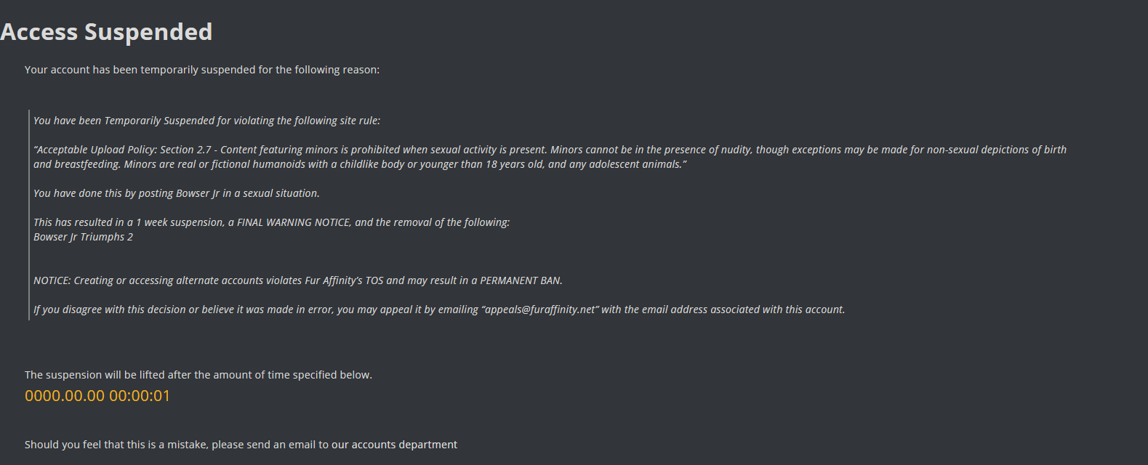Click the orange suspension countdown timer

(97, 396)
